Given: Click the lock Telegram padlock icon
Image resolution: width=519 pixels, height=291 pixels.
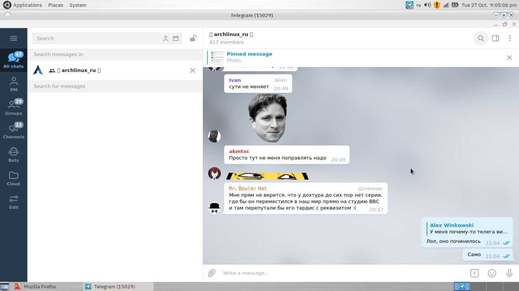Looking at the screenshot, I should pos(193,38).
